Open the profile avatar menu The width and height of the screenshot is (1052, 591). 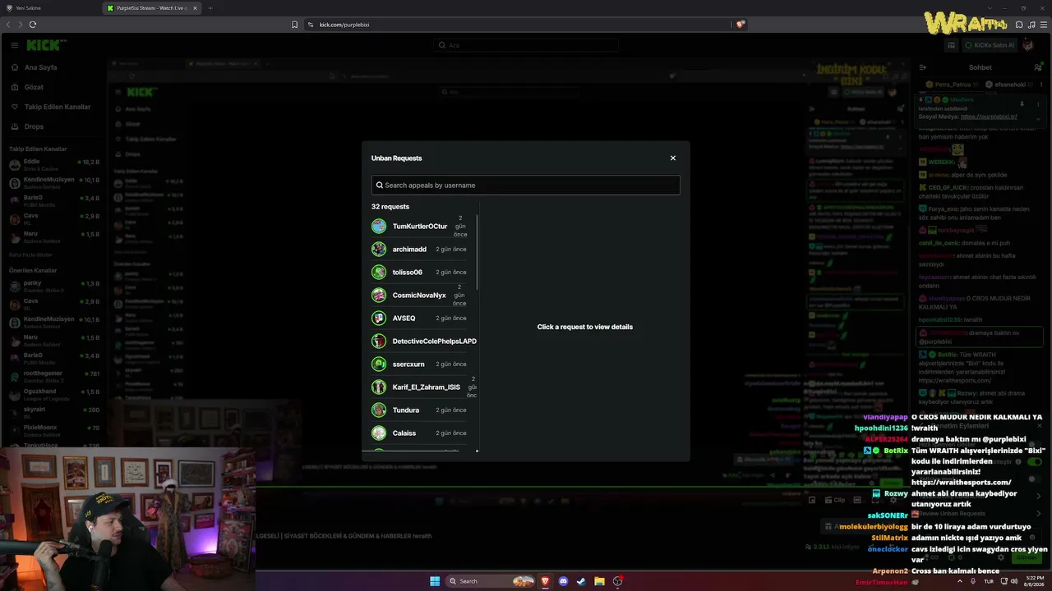pos(1029,45)
